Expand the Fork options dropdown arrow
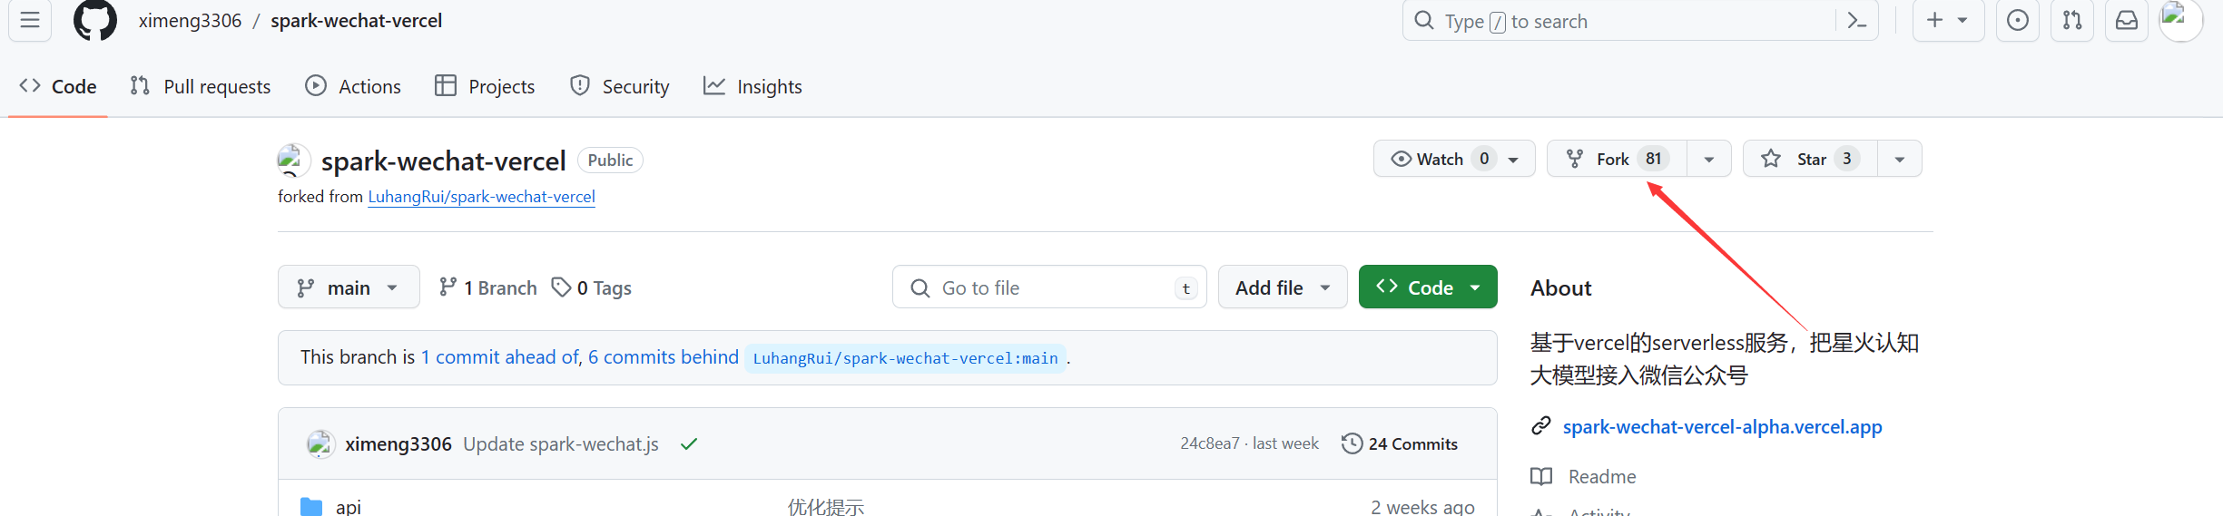This screenshot has width=2223, height=516. click(x=1709, y=159)
